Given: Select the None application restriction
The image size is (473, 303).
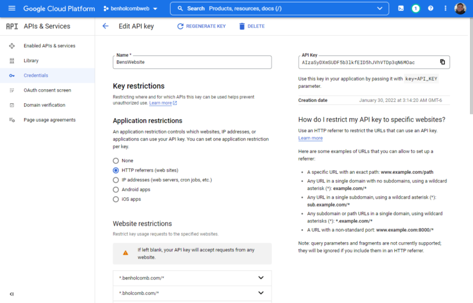Looking at the screenshot, I should tap(116, 160).
